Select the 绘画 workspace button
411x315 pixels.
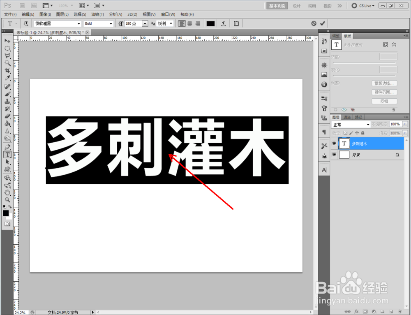point(312,5)
